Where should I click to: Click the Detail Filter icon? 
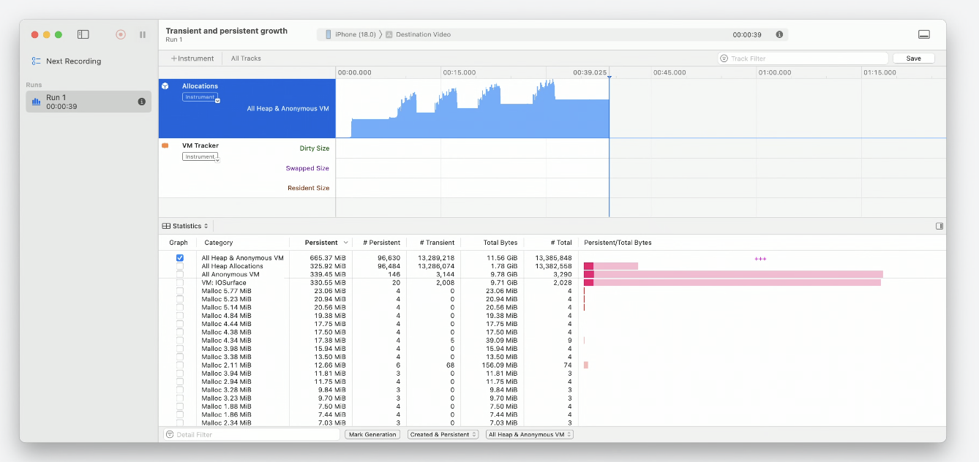pyautogui.click(x=170, y=434)
